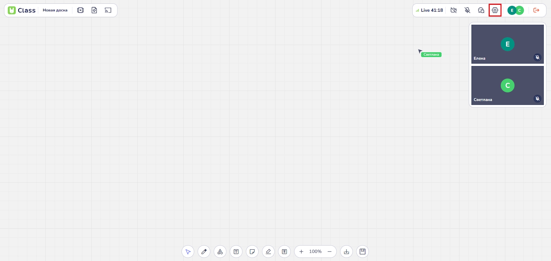The image size is (551, 261).
Task: Unmute the microphone in top bar
Action: click(x=467, y=10)
